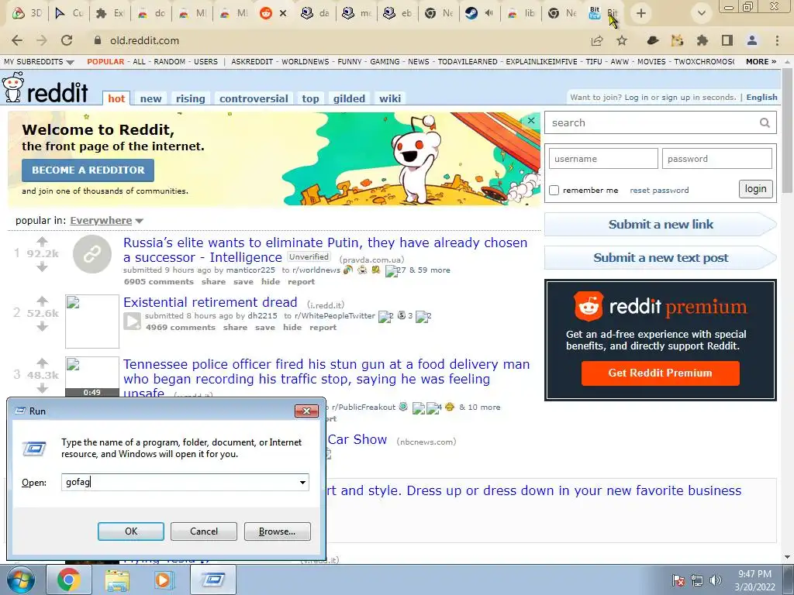Click the browser forward arrow
Image resolution: width=794 pixels, height=595 pixels.
(x=42, y=40)
